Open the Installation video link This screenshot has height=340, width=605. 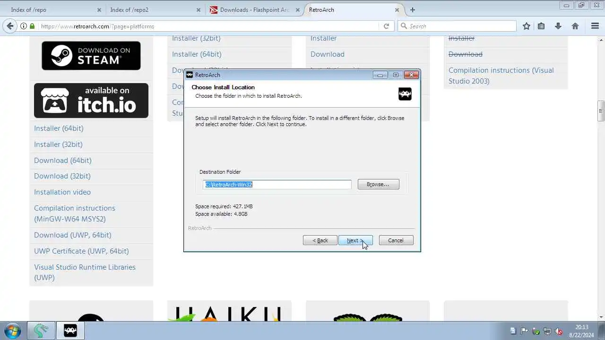pos(62,192)
